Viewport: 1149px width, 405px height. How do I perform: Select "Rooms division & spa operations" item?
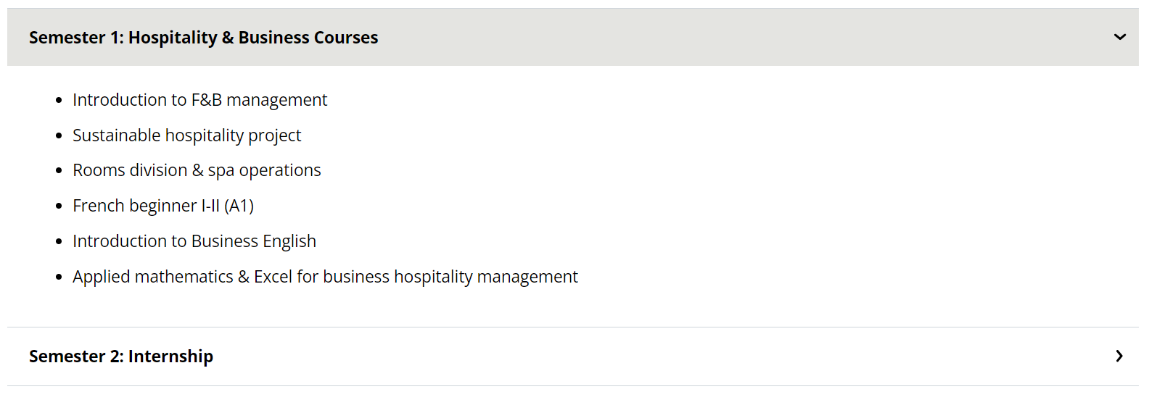pos(197,170)
